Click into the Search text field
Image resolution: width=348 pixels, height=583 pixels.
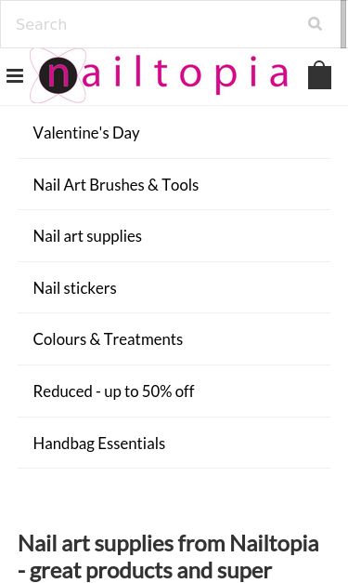pos(171,24)
